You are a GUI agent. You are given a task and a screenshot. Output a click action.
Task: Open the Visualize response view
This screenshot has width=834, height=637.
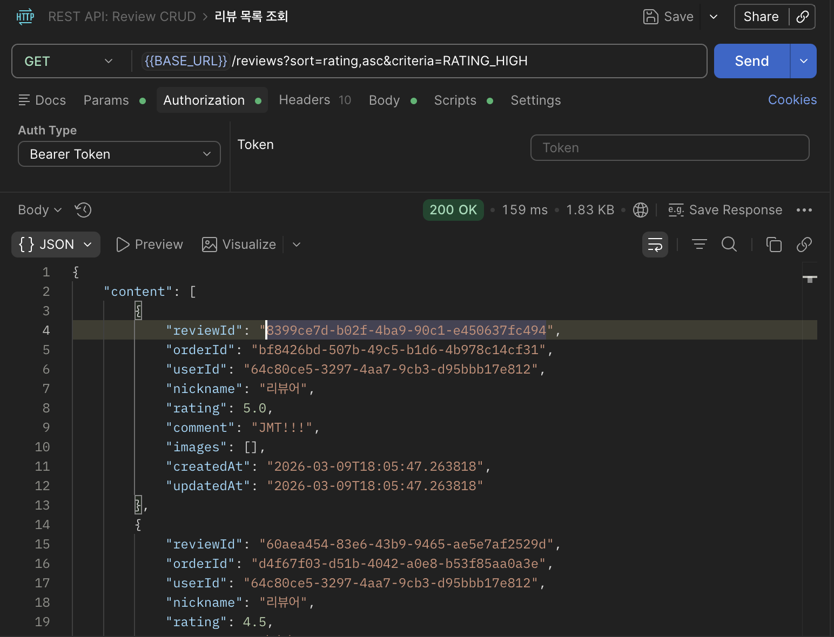point(239,245)
